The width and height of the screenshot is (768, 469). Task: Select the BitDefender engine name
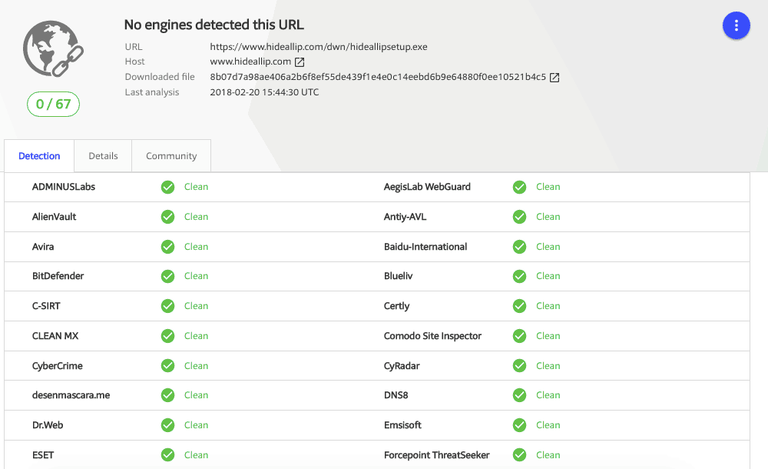[x=58, y=276]
